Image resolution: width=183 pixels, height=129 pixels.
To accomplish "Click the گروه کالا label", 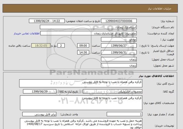I will [x=168, y=92].
